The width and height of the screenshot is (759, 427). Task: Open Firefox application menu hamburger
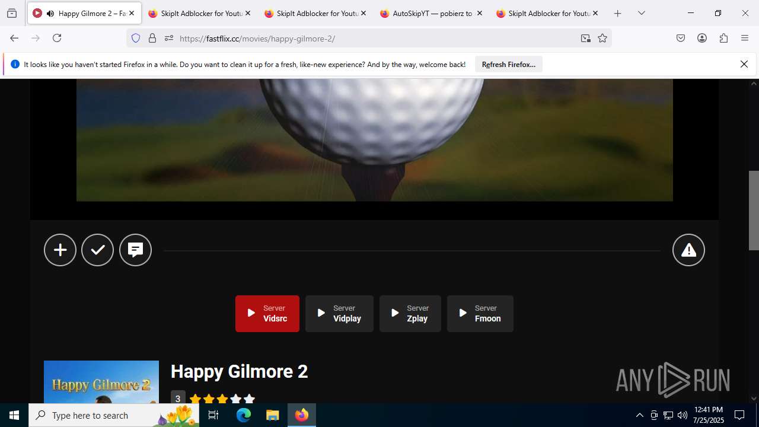coord(745,38)
